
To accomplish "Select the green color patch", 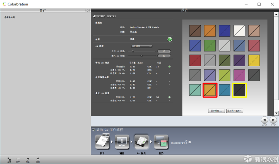I will [x=210, y=46].
